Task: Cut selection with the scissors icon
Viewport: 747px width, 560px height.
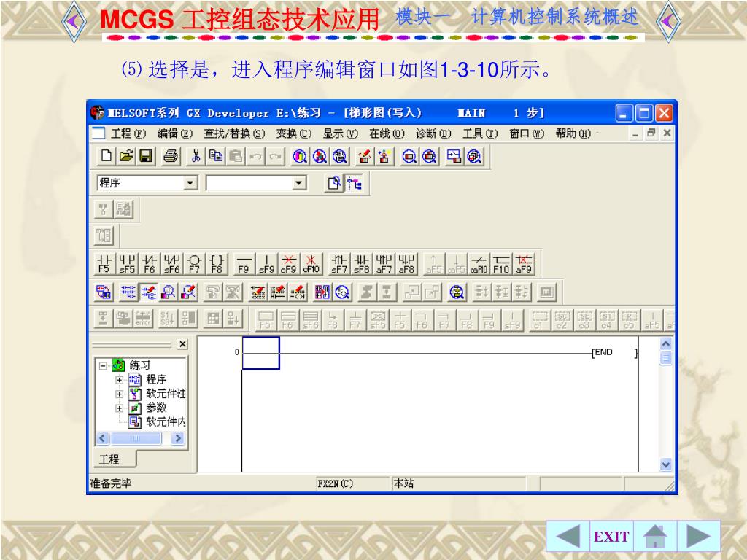Action: point(196,156)
